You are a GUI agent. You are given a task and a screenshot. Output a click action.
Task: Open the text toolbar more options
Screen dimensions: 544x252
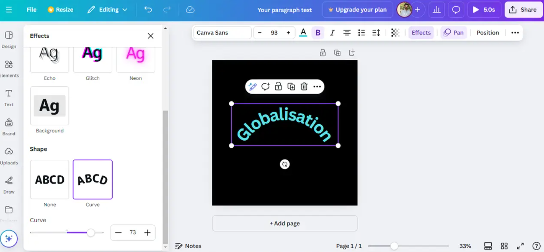pos(515,33)
